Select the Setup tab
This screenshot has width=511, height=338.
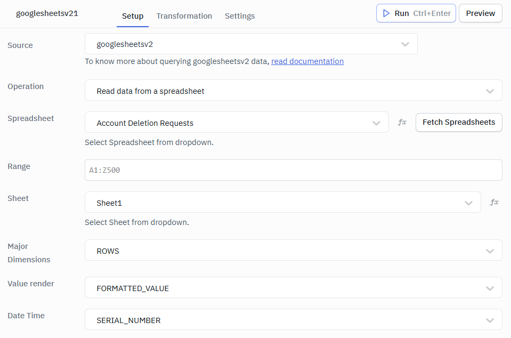point(132,16)
